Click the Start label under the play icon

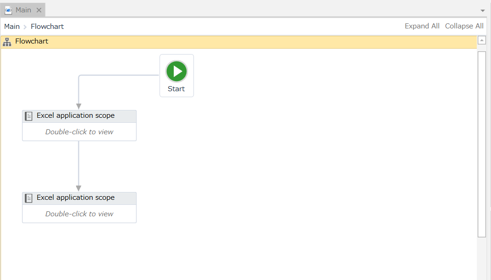(177, 89)
